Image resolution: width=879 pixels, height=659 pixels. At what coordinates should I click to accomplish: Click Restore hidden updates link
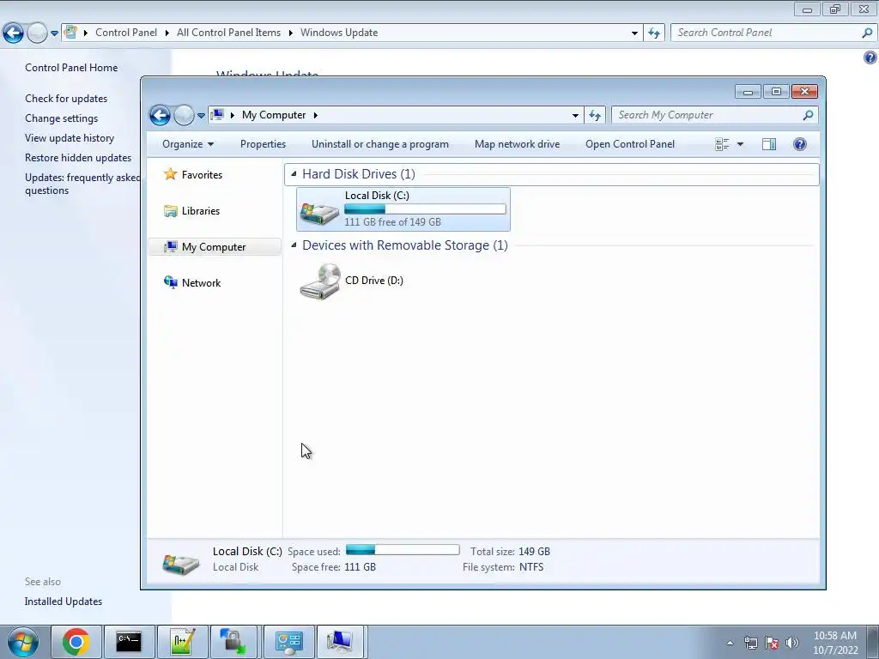coord(78,158)
